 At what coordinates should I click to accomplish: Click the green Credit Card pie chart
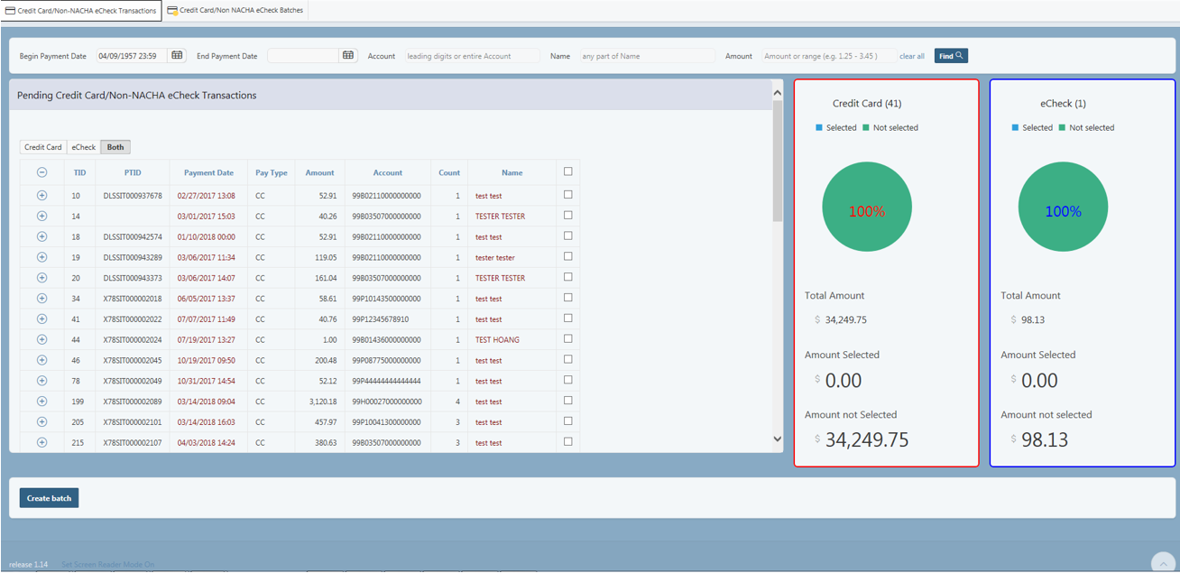(866, 208)
